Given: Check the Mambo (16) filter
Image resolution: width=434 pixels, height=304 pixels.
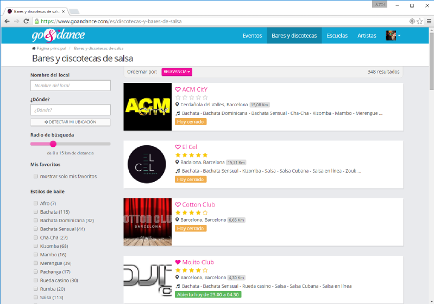Looking at the screenshot, I should [x=36, y=255].
